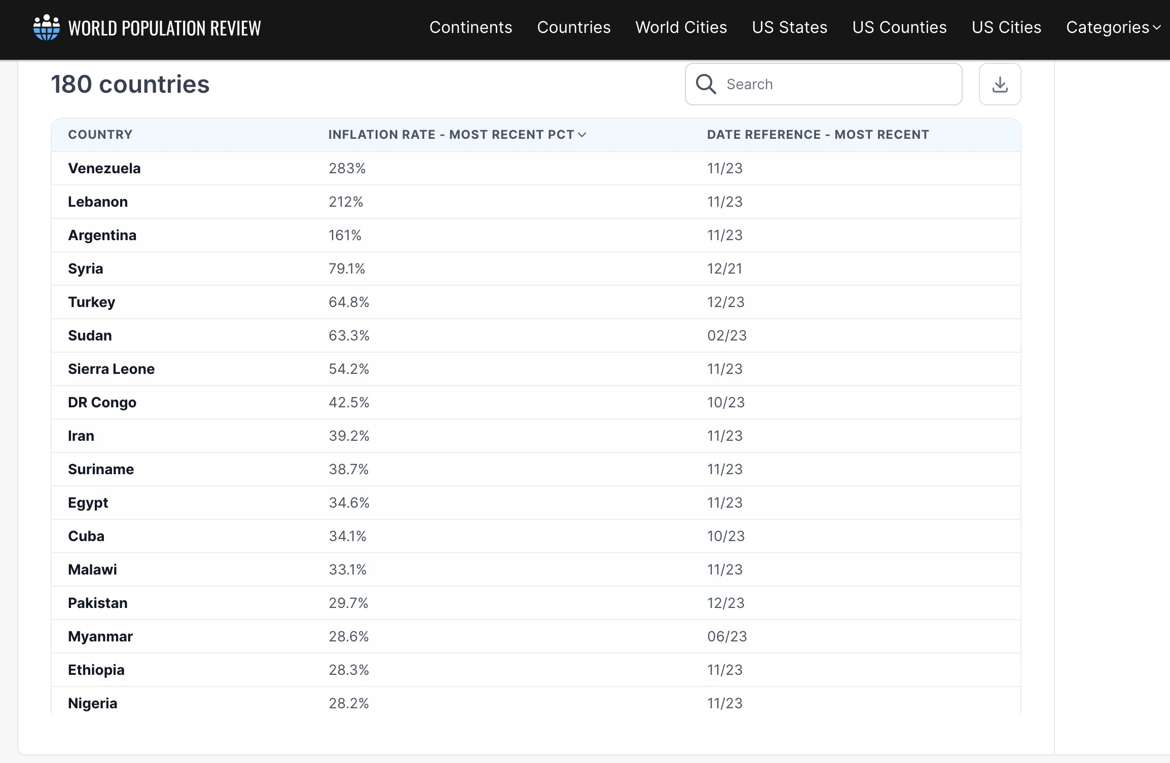Open the Nigeria country row
The height and width of the screenshot is (763, 1170).
pos(93,703)
